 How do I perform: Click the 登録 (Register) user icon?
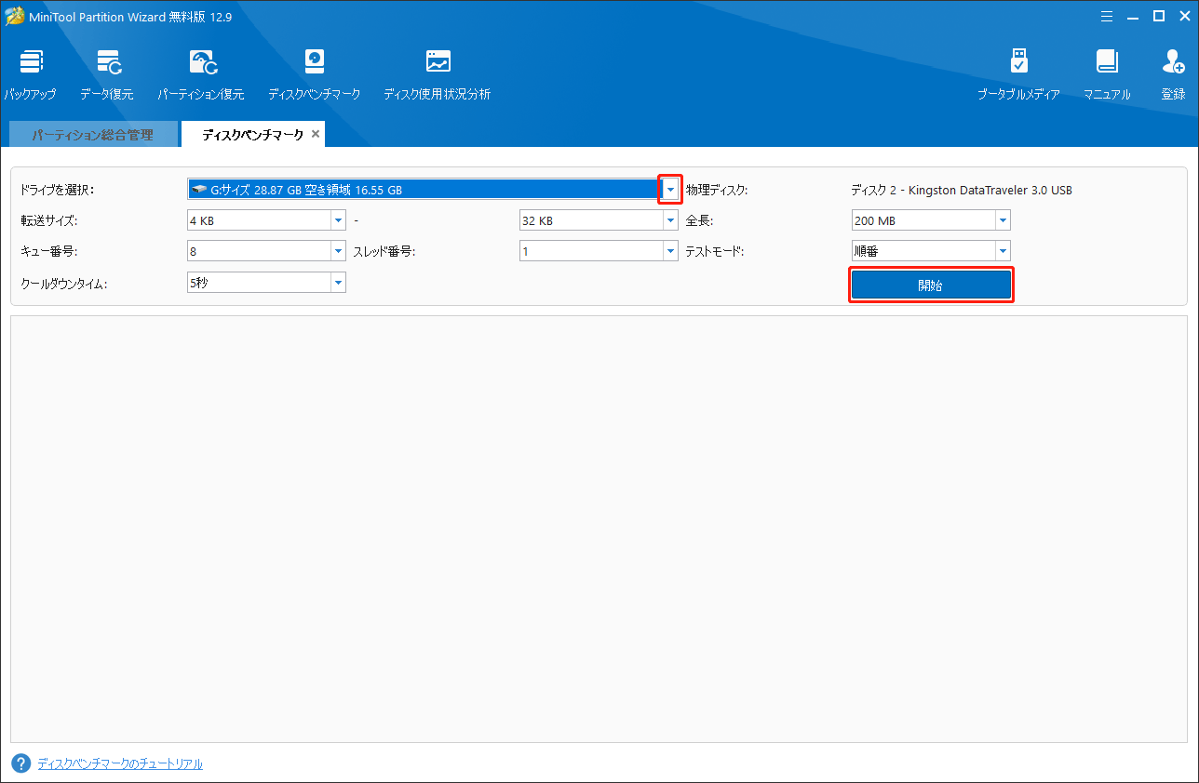1173,63
